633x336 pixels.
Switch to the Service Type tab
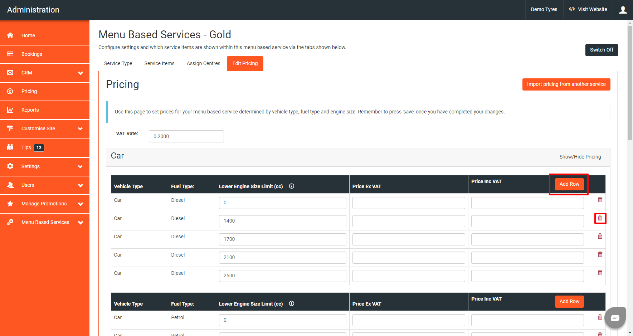tap(118, 63)
